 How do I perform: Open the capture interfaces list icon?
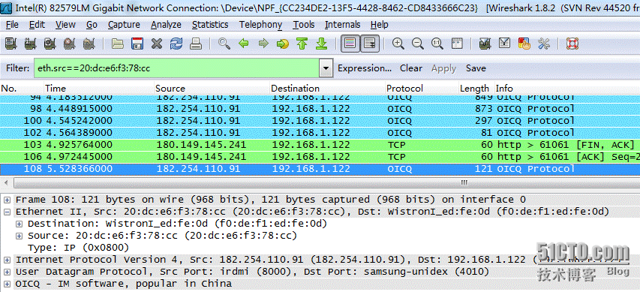pyautogui.click(x=11, y=44)
